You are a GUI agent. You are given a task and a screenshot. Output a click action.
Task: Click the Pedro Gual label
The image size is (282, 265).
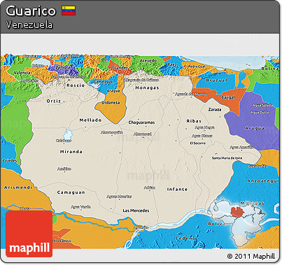pyautogui.click(x=197, y=66)
